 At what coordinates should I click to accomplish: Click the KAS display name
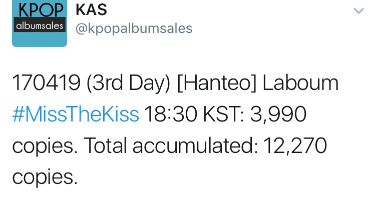[91, 9]
